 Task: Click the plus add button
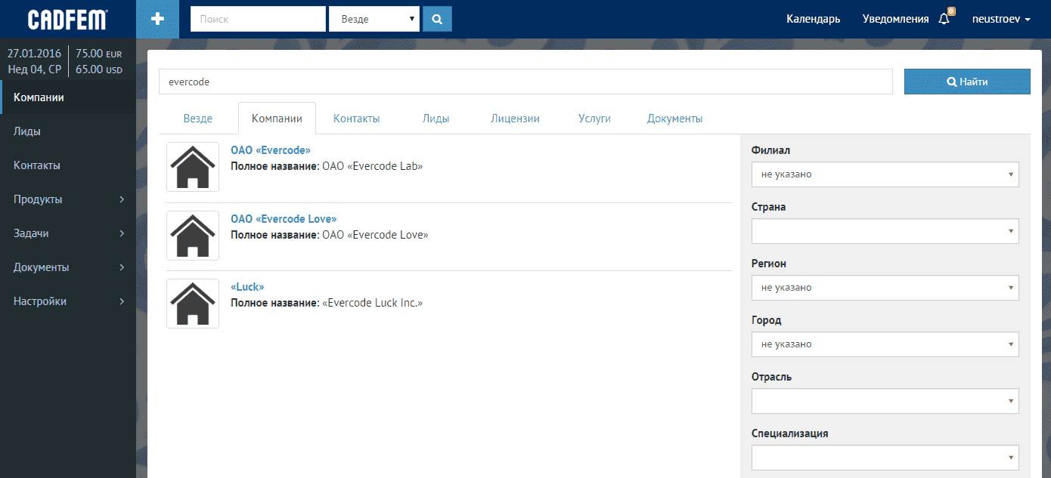(x=157, y=19)
